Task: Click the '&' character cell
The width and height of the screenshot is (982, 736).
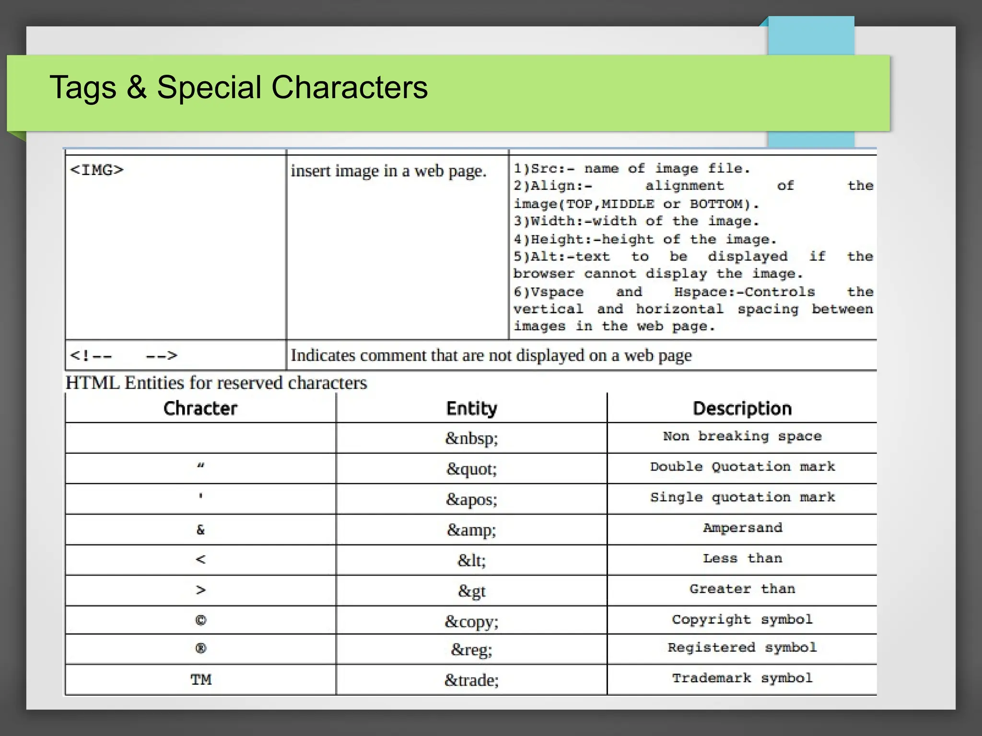Action: (200, 530)
